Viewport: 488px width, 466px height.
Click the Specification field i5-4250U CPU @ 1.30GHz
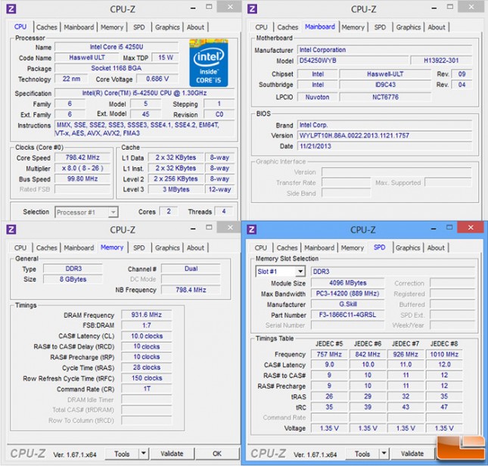(145, 93)
